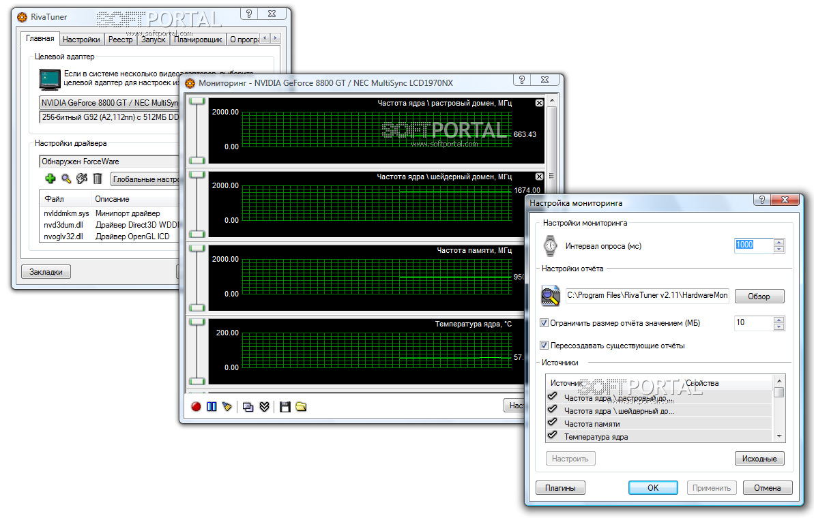Save monitoring data with the floppy disk icon

tap(285, 407)
